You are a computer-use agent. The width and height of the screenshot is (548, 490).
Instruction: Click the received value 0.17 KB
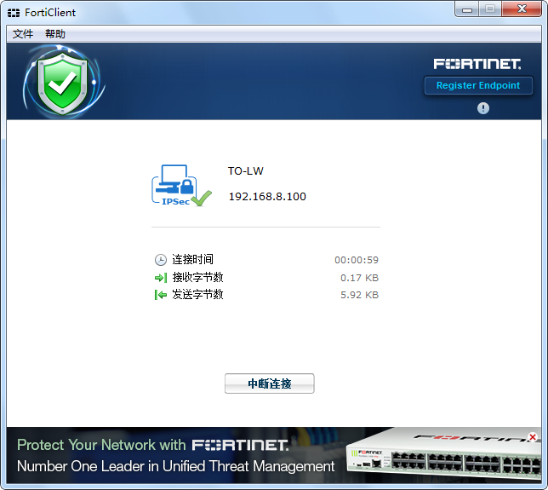pyautogui.click(x=360, y=278)
